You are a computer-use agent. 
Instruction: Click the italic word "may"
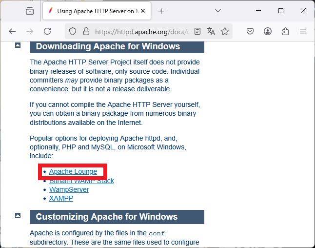72,81
